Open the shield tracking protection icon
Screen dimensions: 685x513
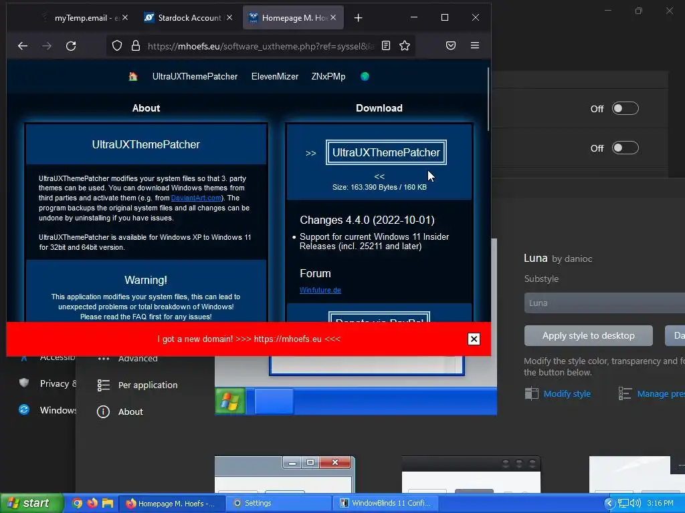point(116,46)
